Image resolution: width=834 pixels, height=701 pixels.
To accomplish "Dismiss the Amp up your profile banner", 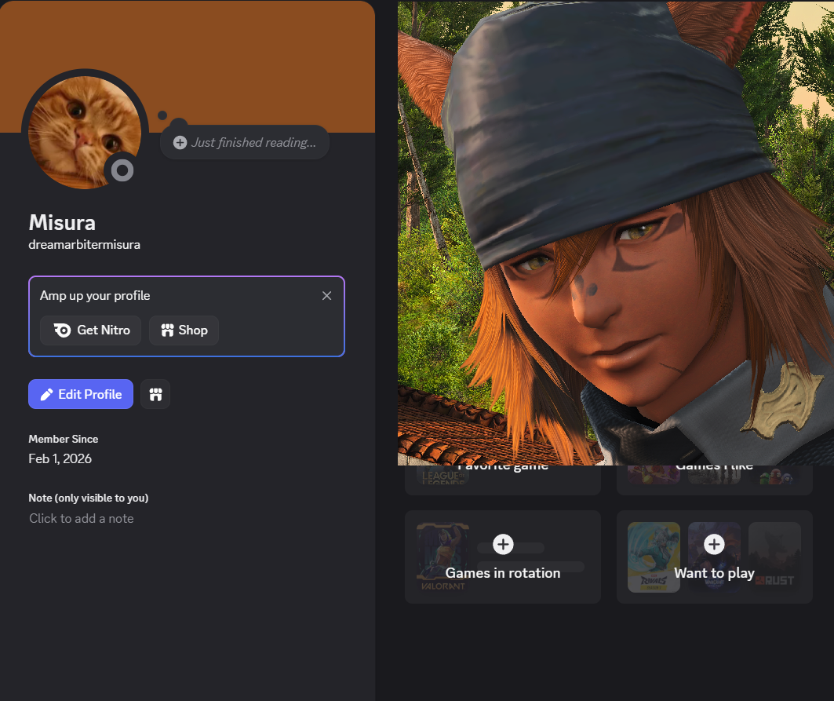I will (326, 295).
